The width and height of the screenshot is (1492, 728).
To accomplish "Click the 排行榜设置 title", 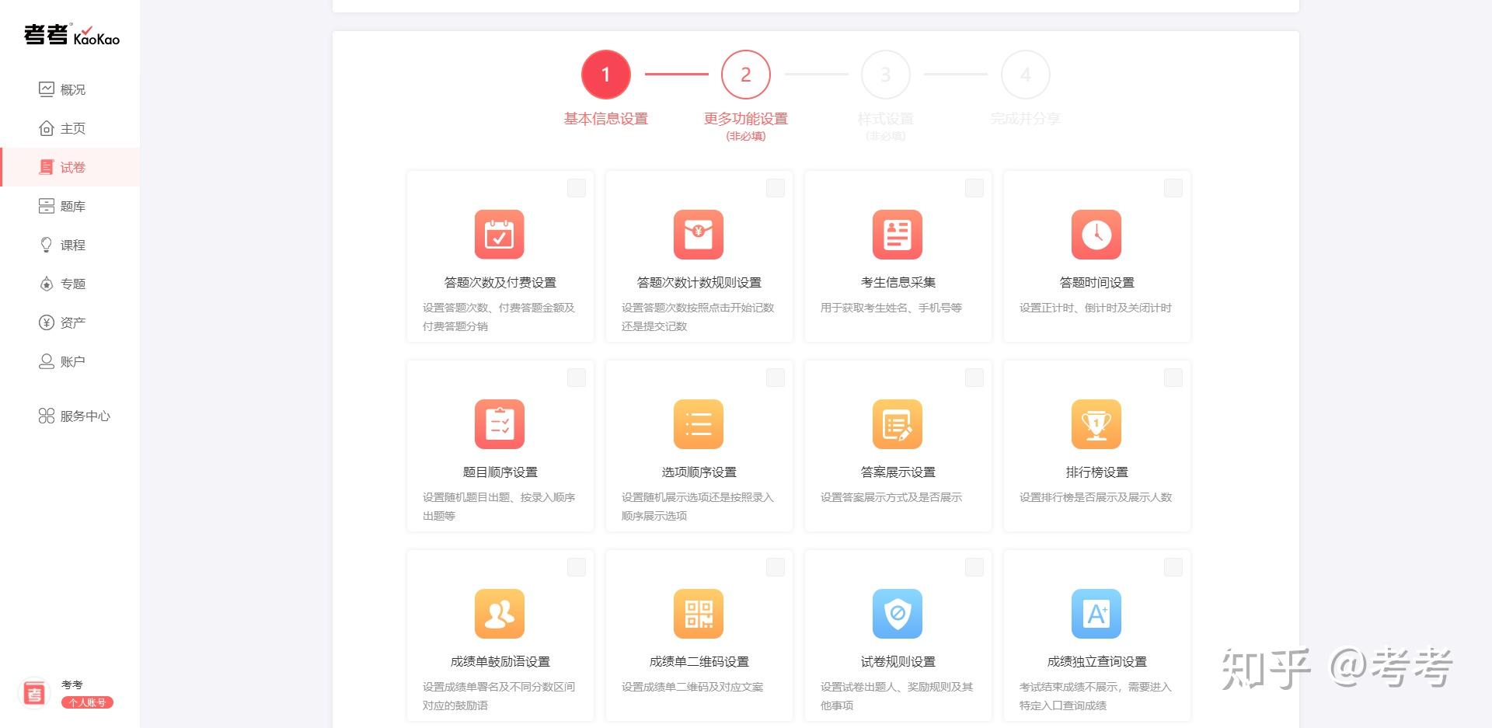I will [1096, 472].
